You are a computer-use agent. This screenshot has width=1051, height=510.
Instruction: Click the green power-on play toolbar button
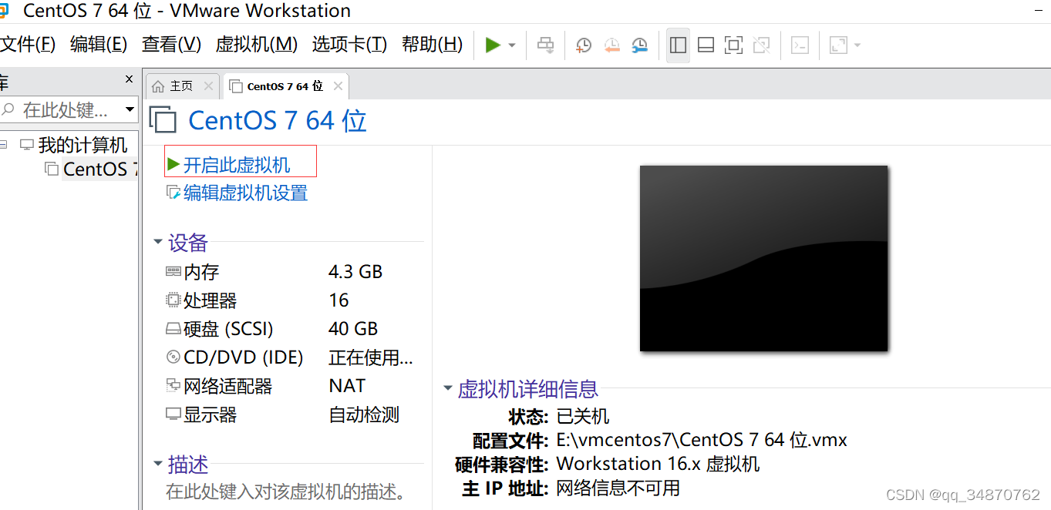point(493,45)
